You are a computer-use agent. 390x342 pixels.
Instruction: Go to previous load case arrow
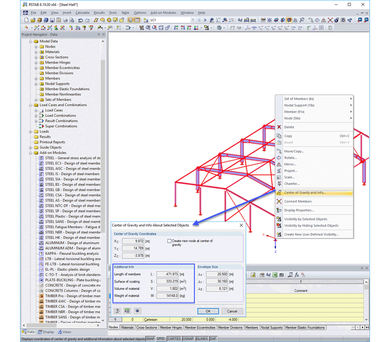point(199,20)
